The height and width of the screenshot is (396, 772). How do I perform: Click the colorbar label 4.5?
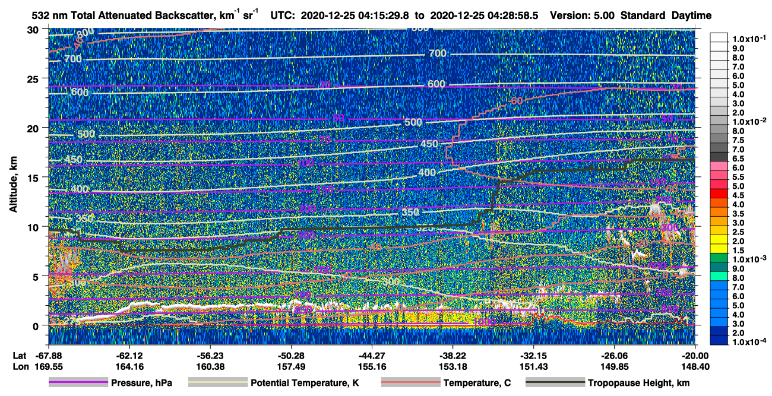tap(739, 195)
